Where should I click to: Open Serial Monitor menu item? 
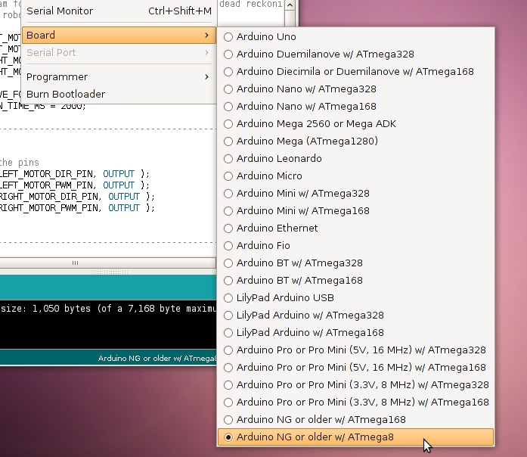(x=119, y=11)
